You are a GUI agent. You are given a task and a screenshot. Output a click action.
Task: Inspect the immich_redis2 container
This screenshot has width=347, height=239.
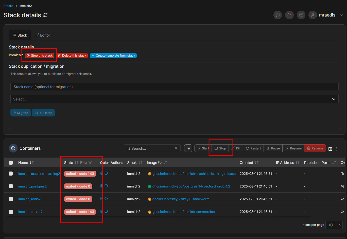pos(106,199)
